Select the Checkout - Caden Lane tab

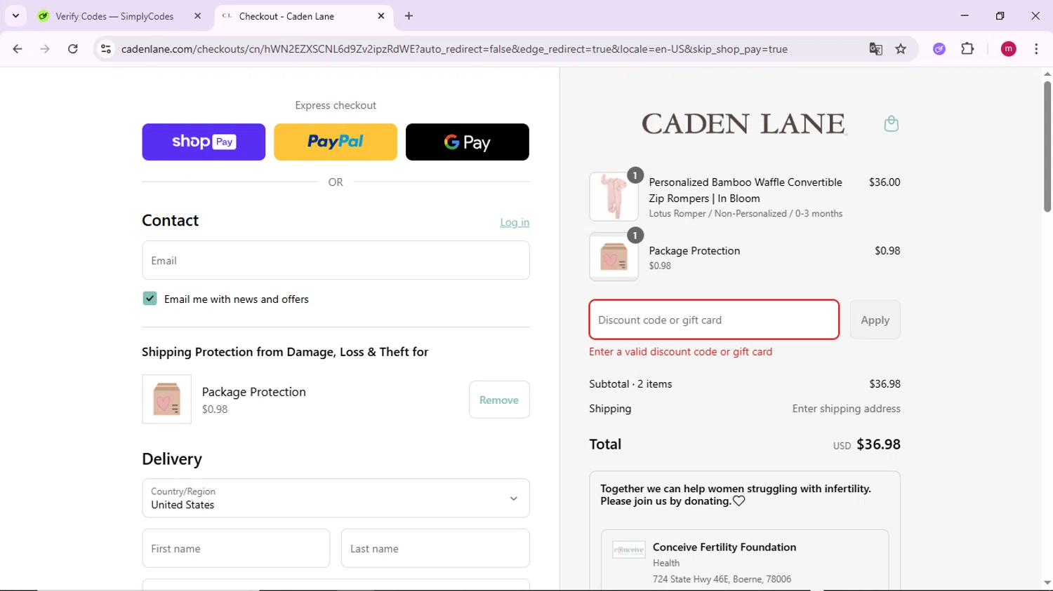(302, 16)
